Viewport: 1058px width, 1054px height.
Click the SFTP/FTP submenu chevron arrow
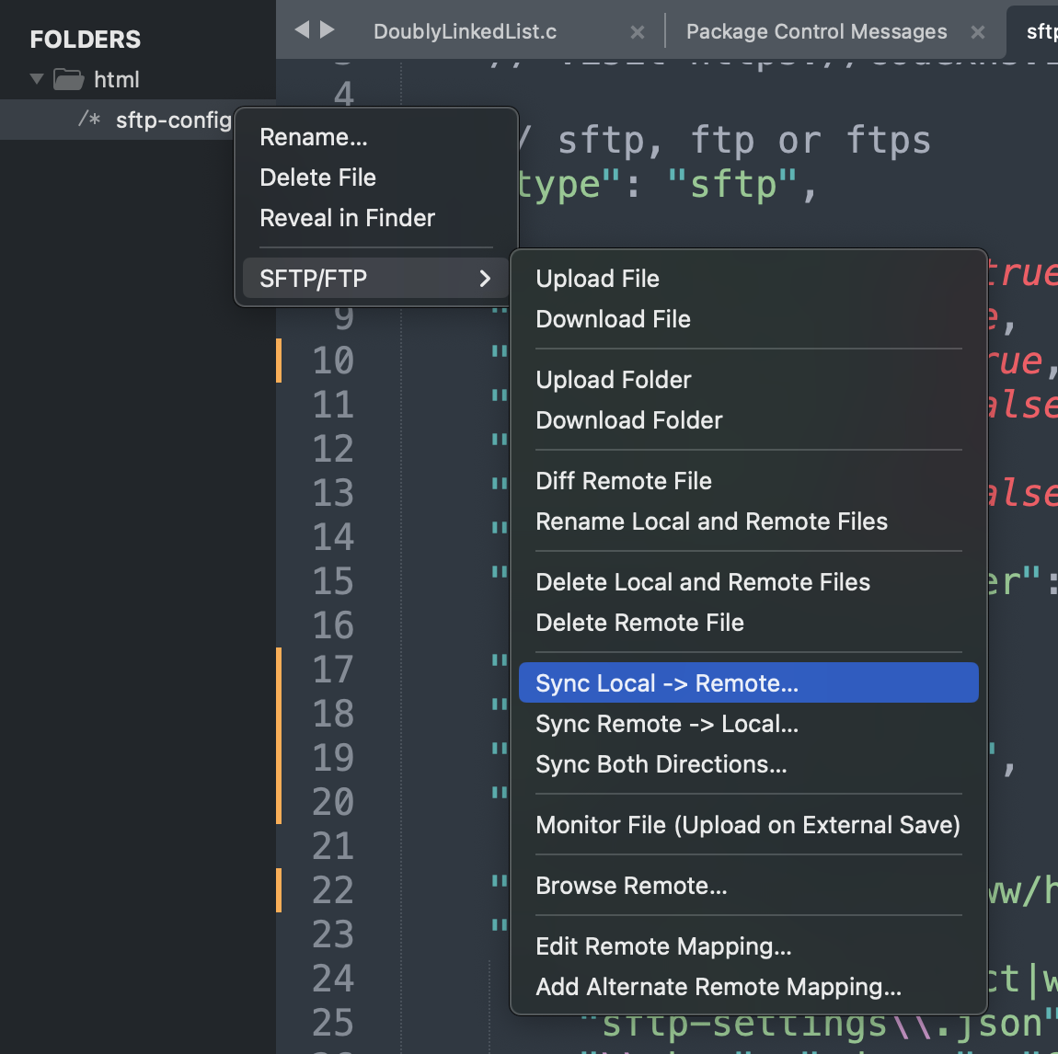pyautogui.click(x=485, y=279)
